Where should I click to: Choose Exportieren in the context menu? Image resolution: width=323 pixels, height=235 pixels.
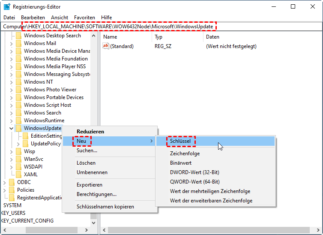click(x=109, y=185)
